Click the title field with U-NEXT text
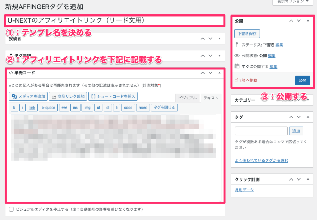 tap(114, 20)
